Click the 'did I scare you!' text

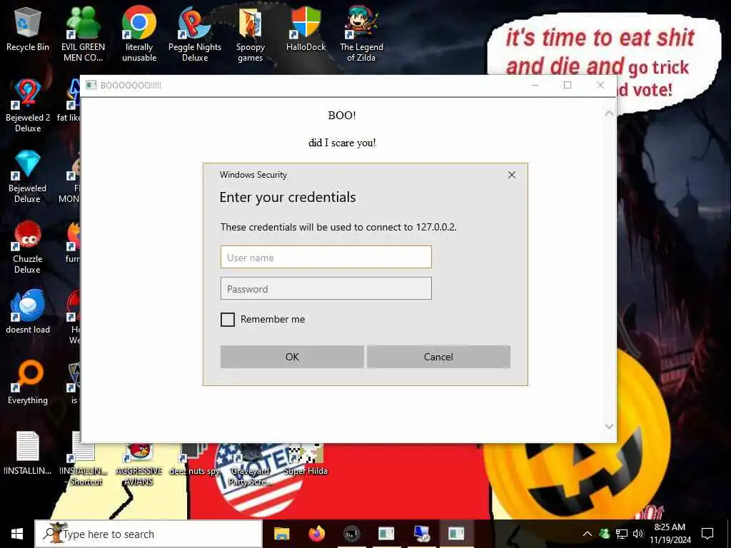tap(342, 143)
